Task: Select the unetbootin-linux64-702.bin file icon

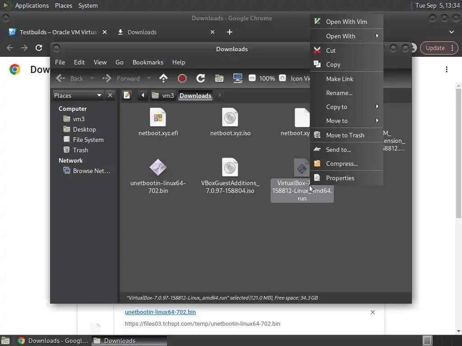Action: 158,168
